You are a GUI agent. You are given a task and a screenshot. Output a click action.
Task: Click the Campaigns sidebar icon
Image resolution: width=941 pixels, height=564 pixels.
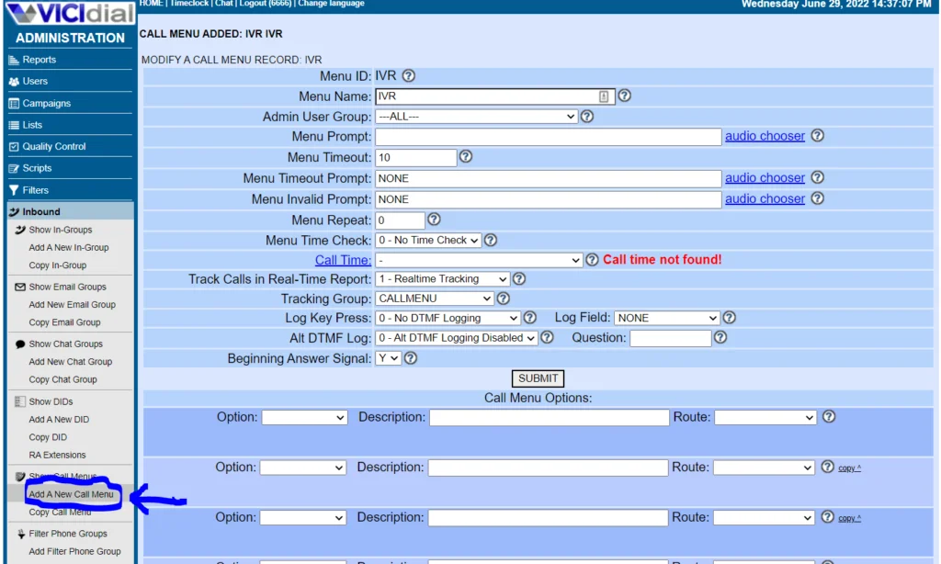[x=14, y=103]
